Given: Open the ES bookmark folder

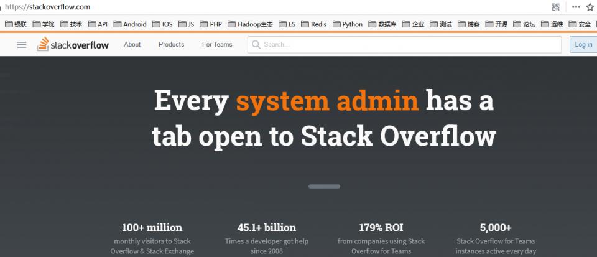Looking at the screenshot, I should [287, 24].
